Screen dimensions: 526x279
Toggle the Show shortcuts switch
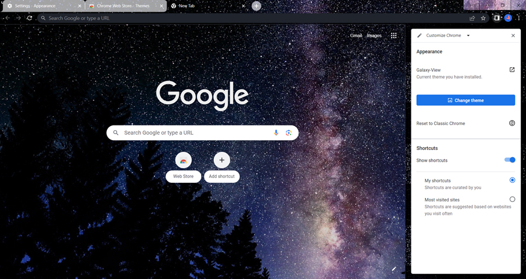[510, 160]
